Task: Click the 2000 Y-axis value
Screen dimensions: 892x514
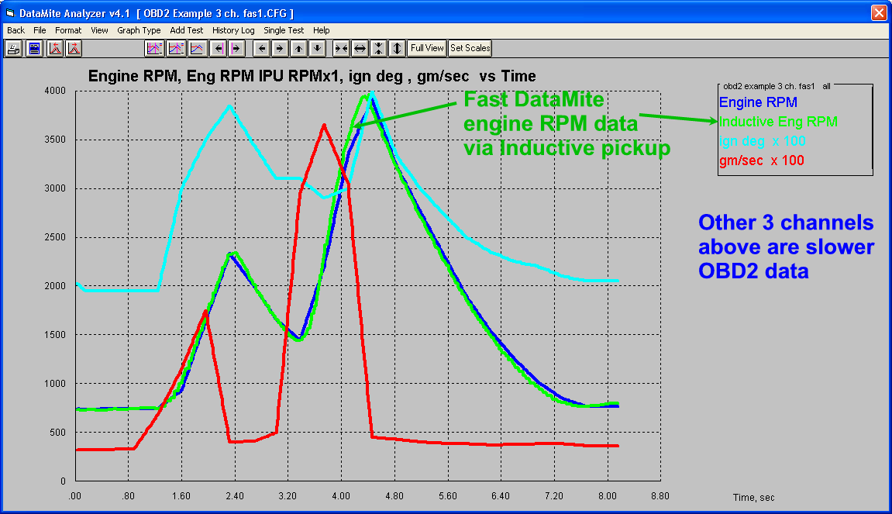Action: coord(55,286)
